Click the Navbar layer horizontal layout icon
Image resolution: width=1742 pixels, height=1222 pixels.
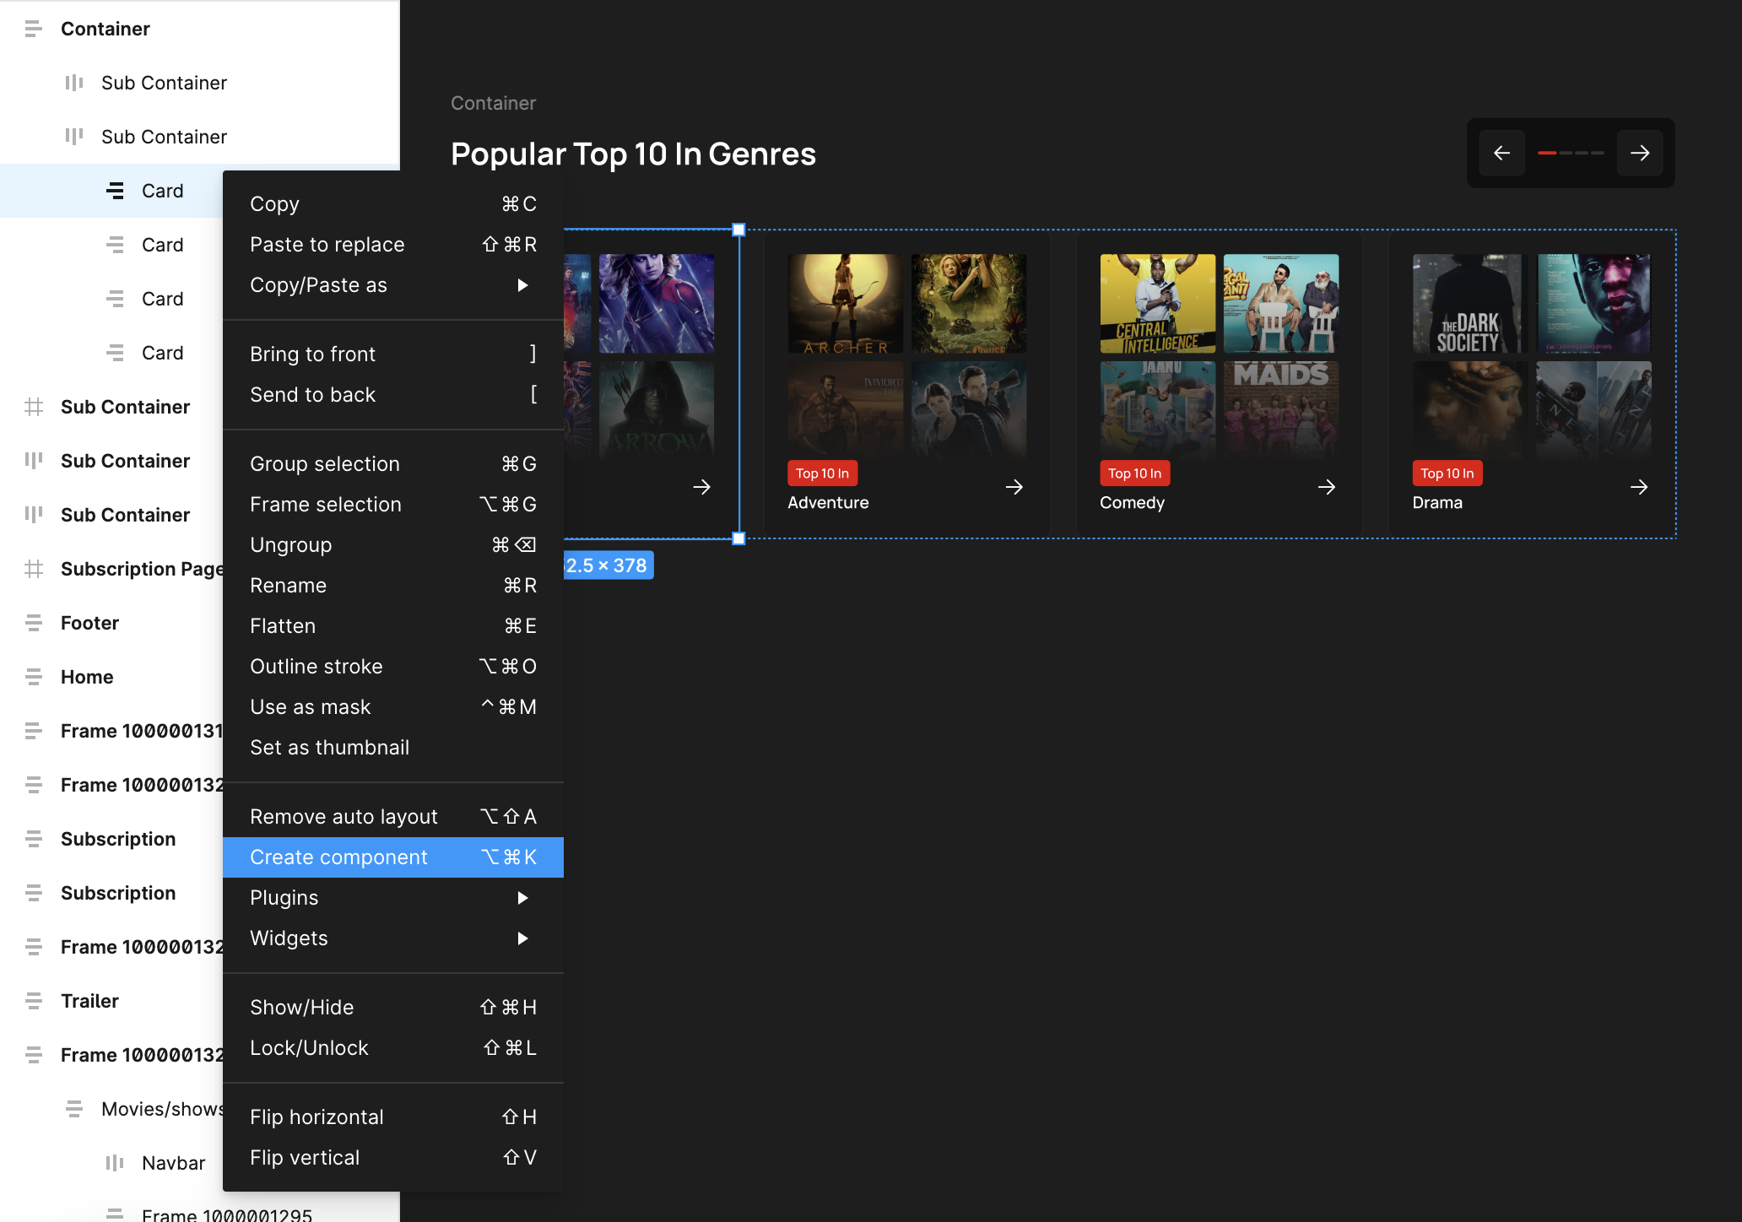tap(114, 1163)
